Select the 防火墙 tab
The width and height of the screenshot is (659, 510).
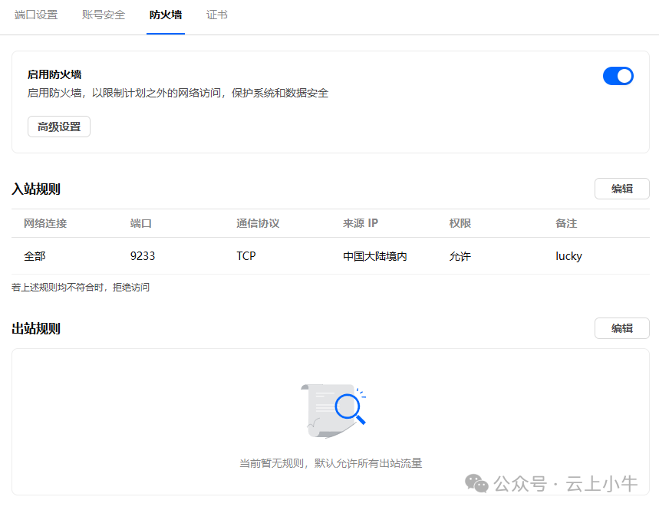point(166,15)
